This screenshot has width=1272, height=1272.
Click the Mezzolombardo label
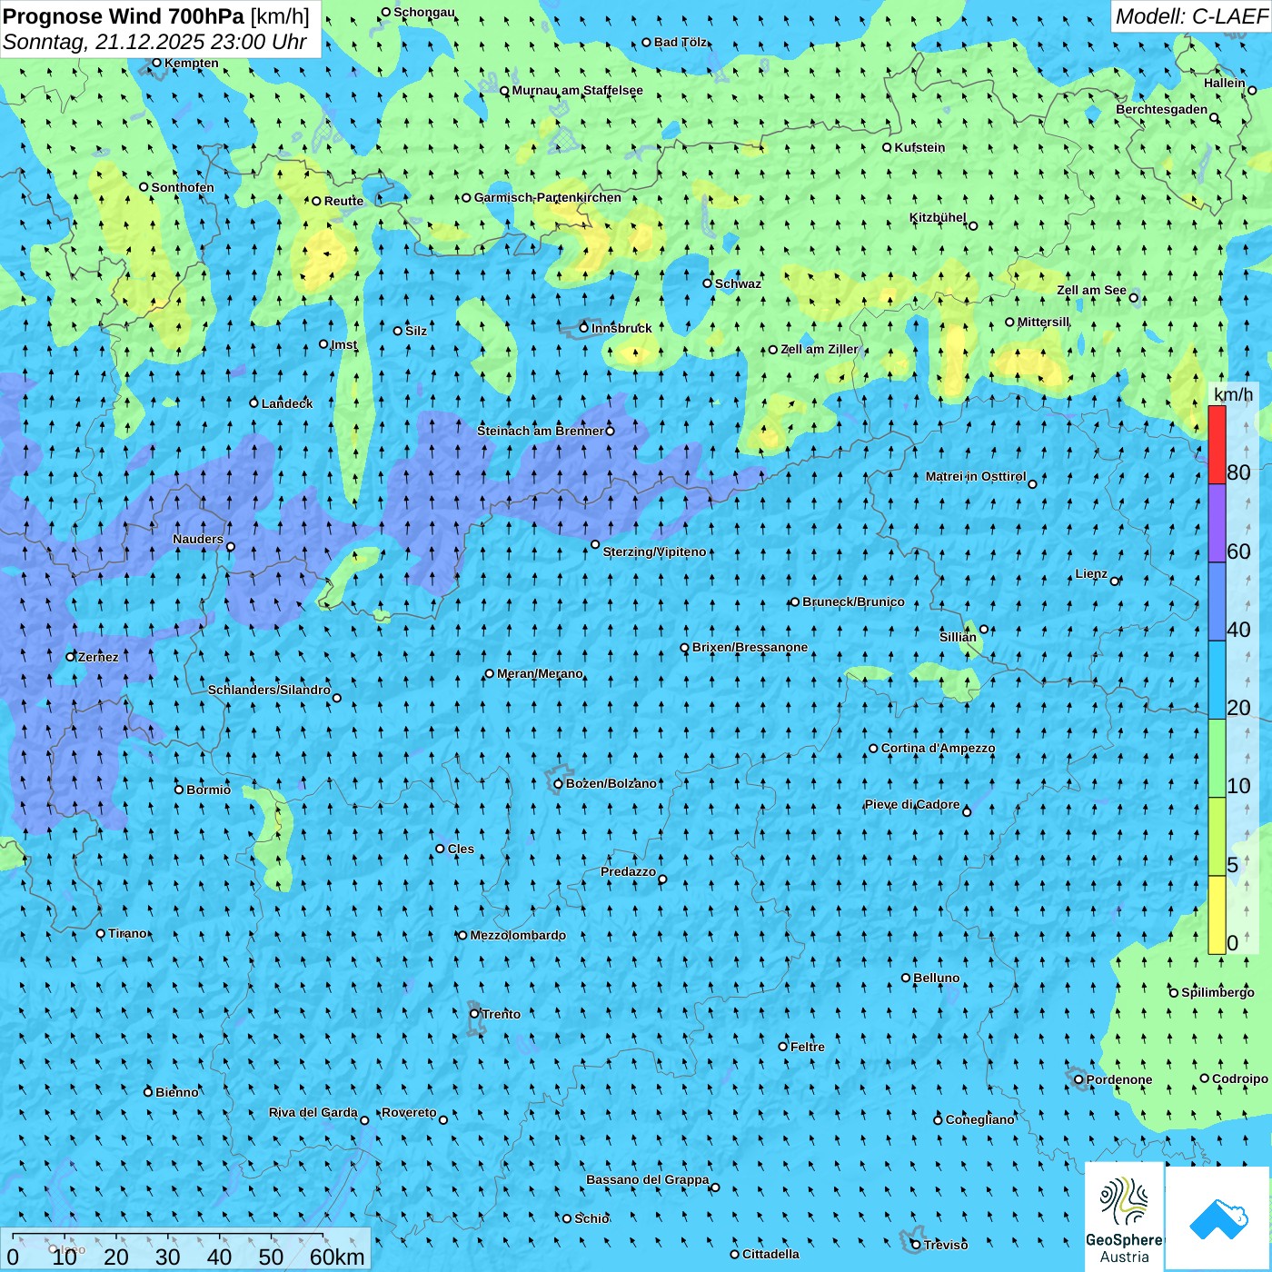click(x=518, y=935)
